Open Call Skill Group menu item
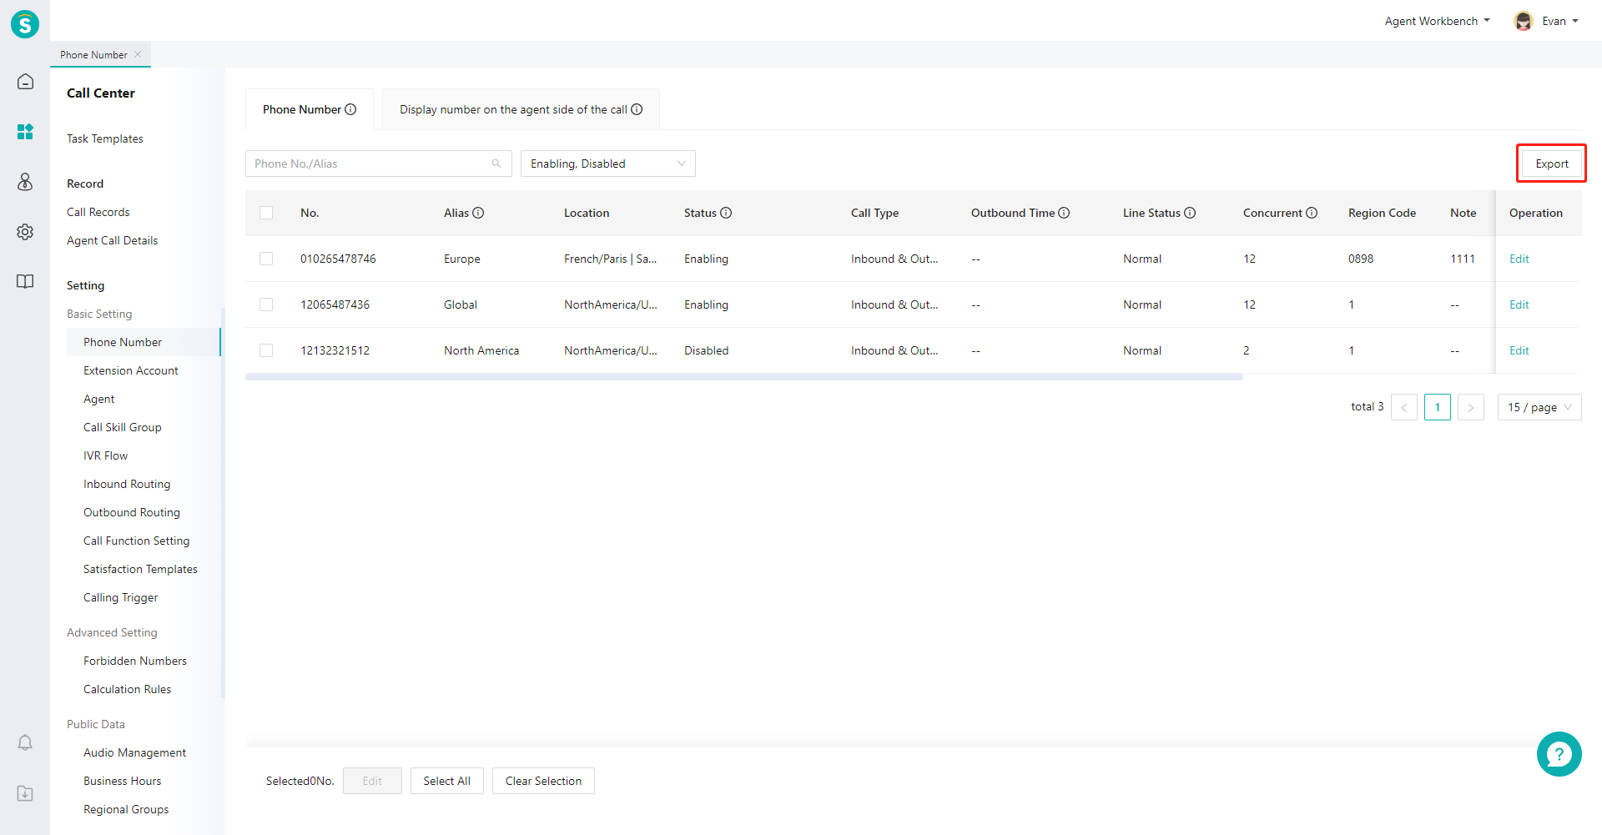Image resolution: width=1602 pixels, height=835 pixels. pyautogui.click(x=123, y=427)
